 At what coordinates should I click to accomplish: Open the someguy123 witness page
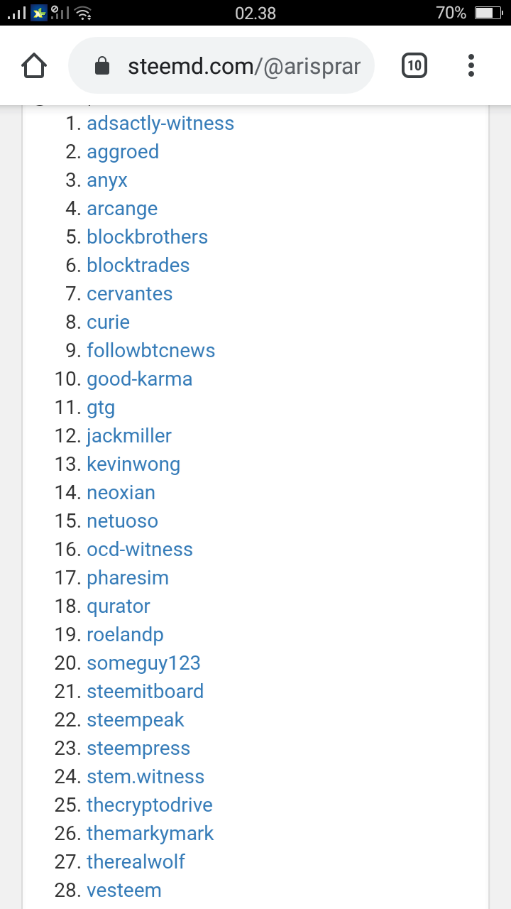143,663
